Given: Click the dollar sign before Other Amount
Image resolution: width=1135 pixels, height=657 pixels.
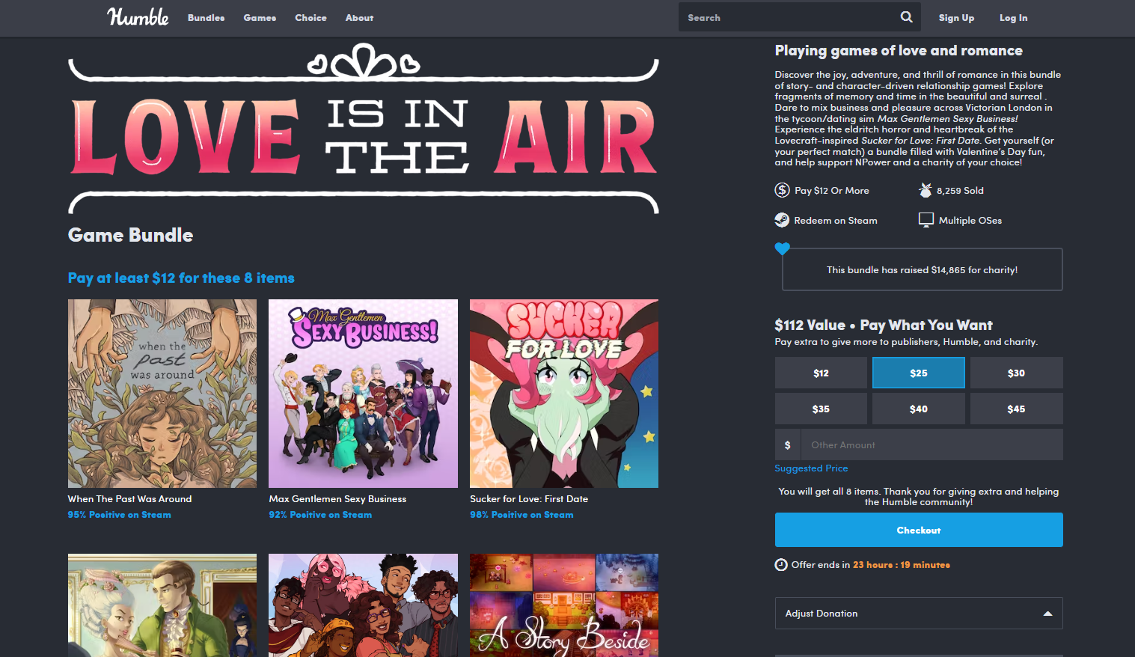Looking at the screenshot, I should (787, 444).
